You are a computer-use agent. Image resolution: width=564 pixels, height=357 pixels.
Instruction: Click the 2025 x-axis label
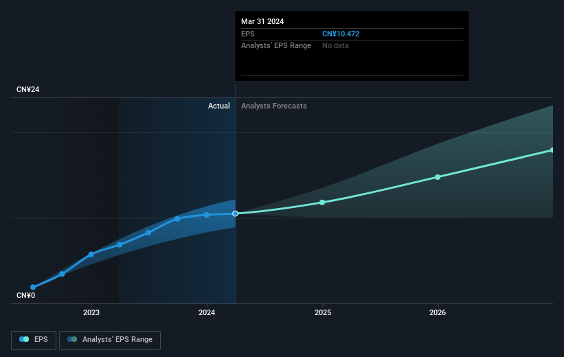tap(323, 312)
